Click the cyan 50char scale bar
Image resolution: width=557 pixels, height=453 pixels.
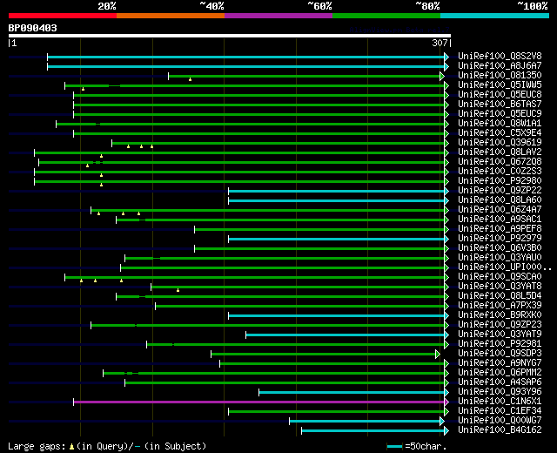(394, 447)
